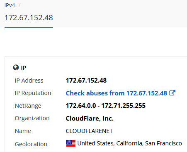Click the globe icon next to IP heading
Image resolution: width=187 pixels, height=152 pixels.
point(16,67)
